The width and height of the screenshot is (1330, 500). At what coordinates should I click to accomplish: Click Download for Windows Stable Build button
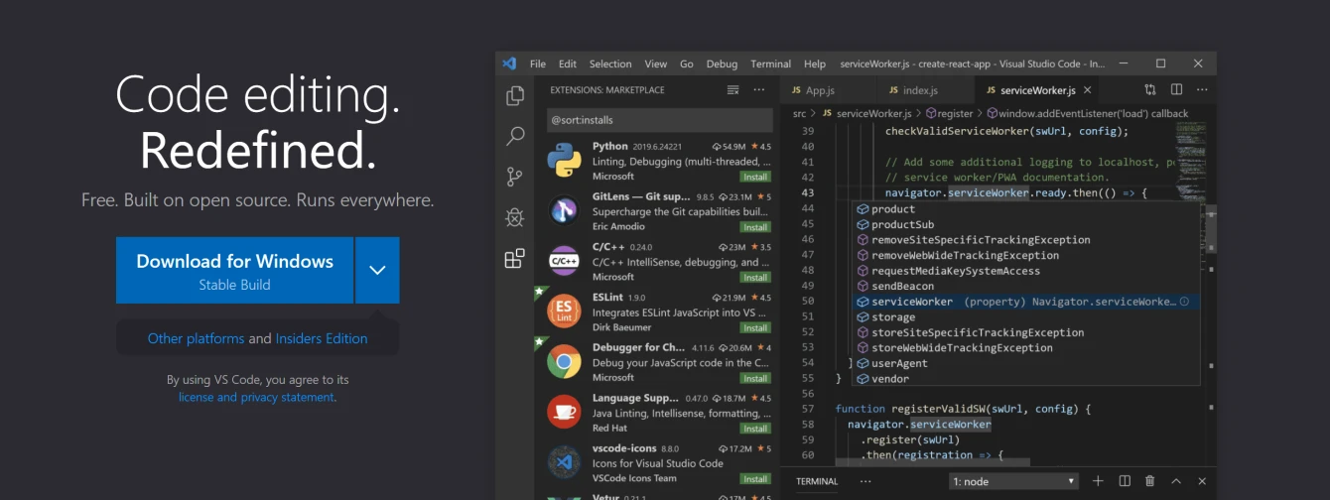(234, 270)
